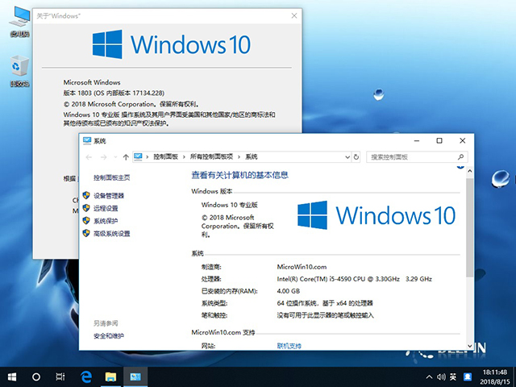Switch the input language indicator 英
The width and height of the screenshot is (516, 387).
tap(453, 377)
